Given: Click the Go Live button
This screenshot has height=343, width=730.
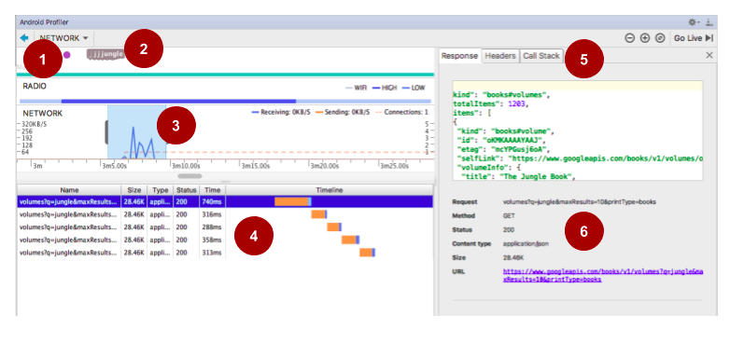Looking at the screenshot, I should click(x=694, y=38).
